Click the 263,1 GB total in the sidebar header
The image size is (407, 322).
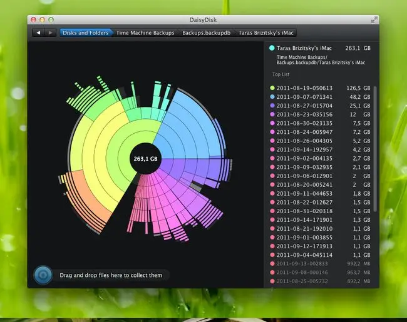point(358,48)
